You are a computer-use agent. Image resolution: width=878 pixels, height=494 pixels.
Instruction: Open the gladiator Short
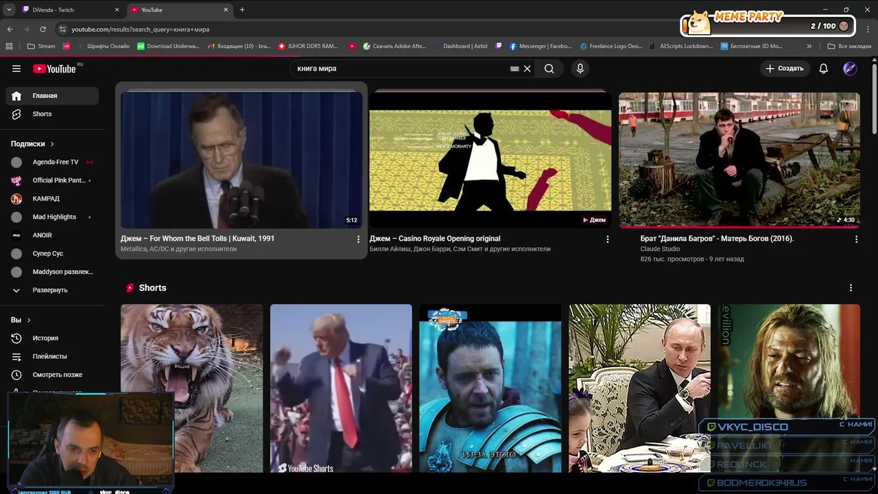point(490,388)
